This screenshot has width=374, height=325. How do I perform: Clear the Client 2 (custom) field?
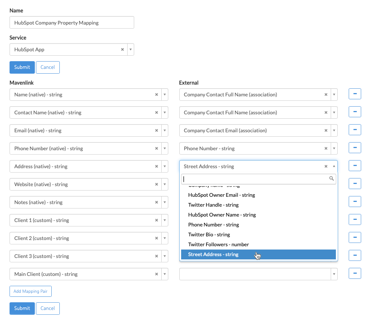(157, 238)
